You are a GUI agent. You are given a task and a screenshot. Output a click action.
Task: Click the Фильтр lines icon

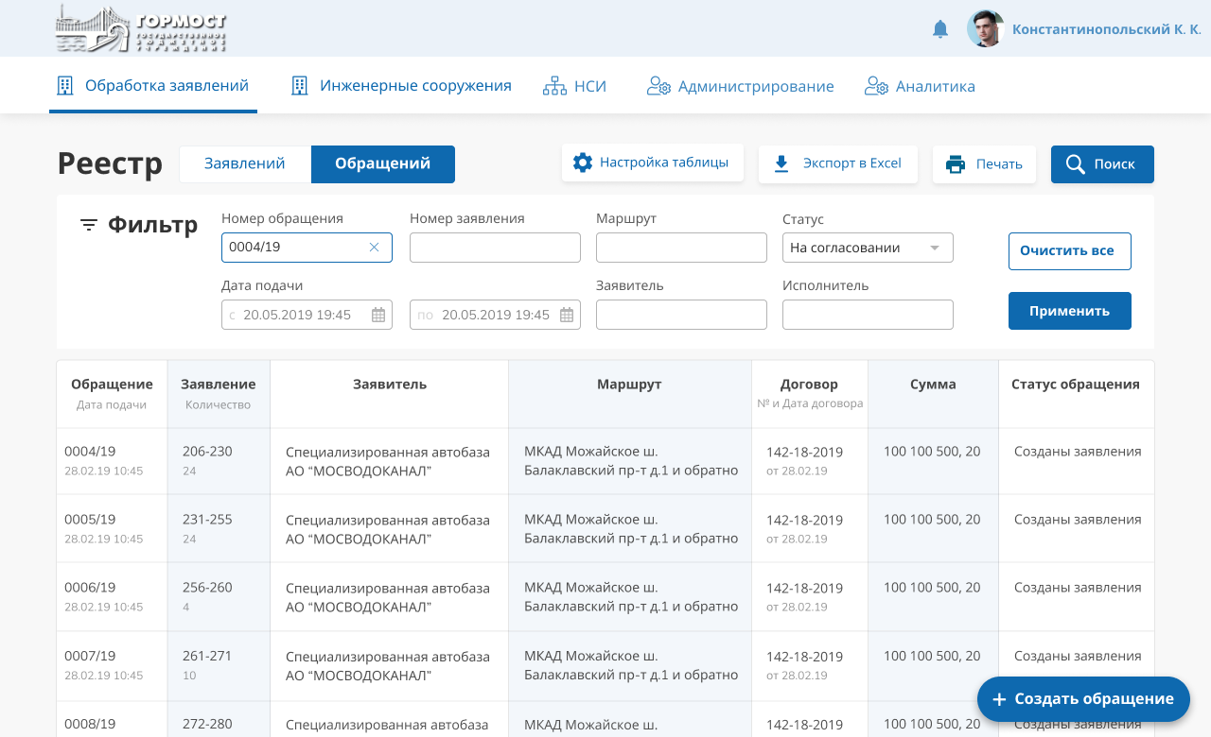(x=89, y=225)
